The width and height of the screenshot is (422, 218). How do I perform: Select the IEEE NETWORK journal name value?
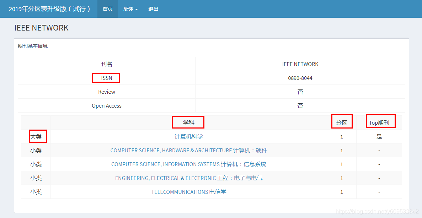click(x=300, y=64)
